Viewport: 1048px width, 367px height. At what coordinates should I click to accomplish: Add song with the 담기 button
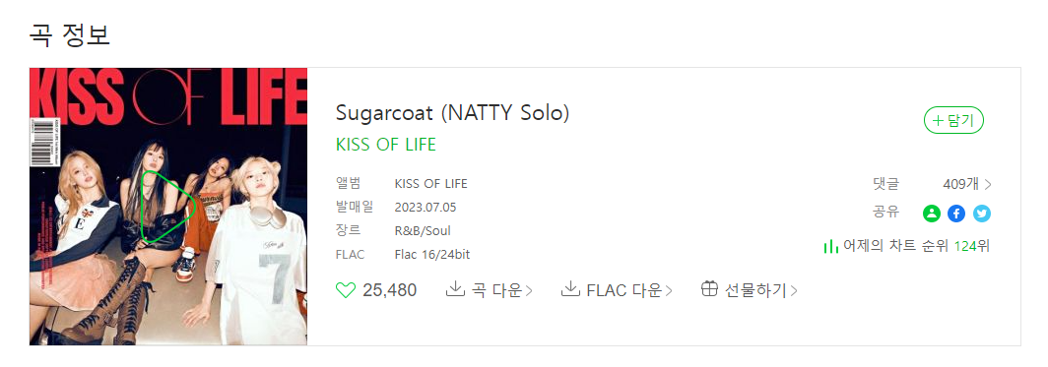tap(953, 120)
